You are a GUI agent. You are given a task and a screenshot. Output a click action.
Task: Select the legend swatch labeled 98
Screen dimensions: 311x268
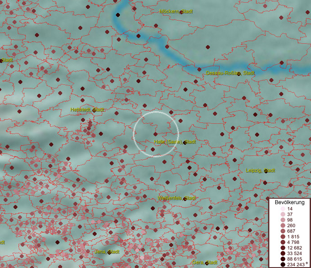pyautogui.click(x=282, y=220)
